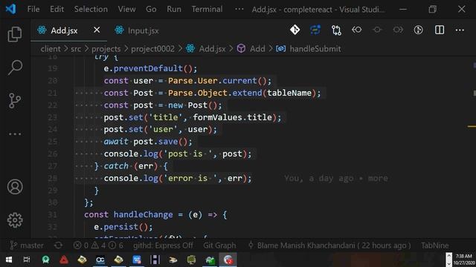Click the TabNine status item
476x267 pixels.
(434, 245)
